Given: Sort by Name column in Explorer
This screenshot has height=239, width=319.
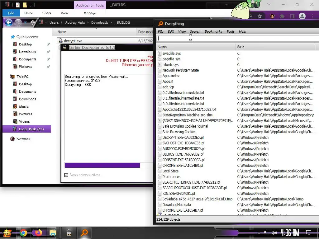Looking at the screenshot, I should coord(62,32).
